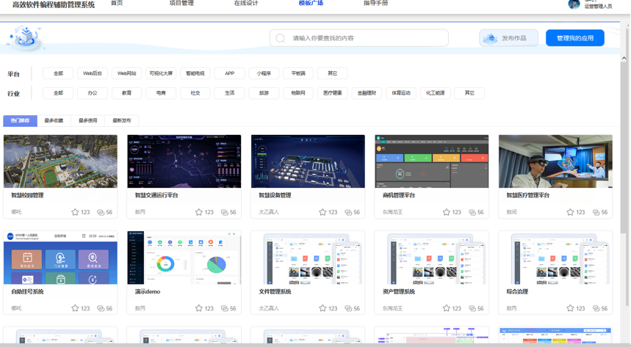The width and height of the screenshot is (631, 347).
Task: Click the usage count icon on 资产管理系统 card
Action: pos(472,308)
